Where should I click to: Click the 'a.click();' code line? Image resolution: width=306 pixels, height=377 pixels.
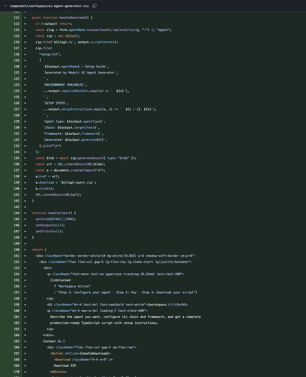(45, 188)
